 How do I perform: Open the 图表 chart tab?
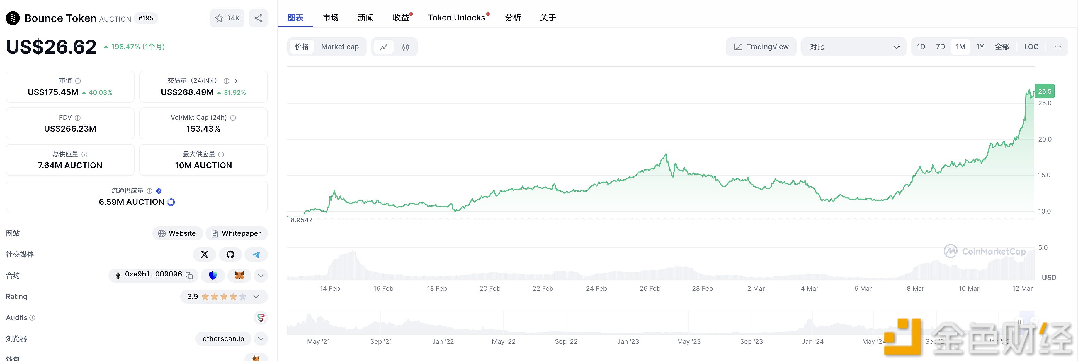tap(295, 18)
